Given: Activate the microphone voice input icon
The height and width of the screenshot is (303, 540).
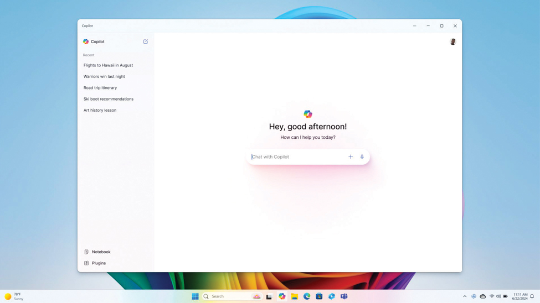Looking at the screenshot, I should 362,157.
